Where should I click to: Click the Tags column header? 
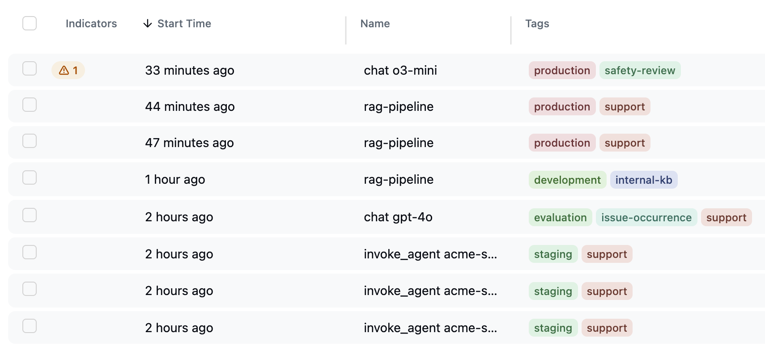[537, 24]
